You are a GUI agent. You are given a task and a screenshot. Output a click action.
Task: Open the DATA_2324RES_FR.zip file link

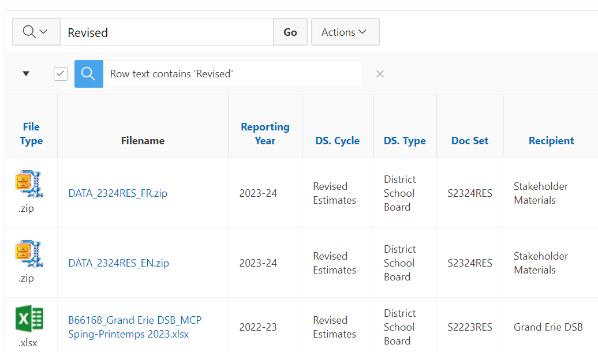tap(118, 193)
